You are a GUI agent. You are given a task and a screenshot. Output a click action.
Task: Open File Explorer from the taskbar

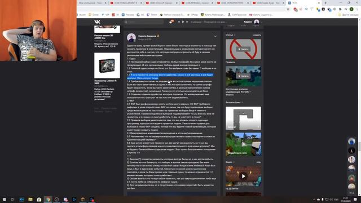30,199
